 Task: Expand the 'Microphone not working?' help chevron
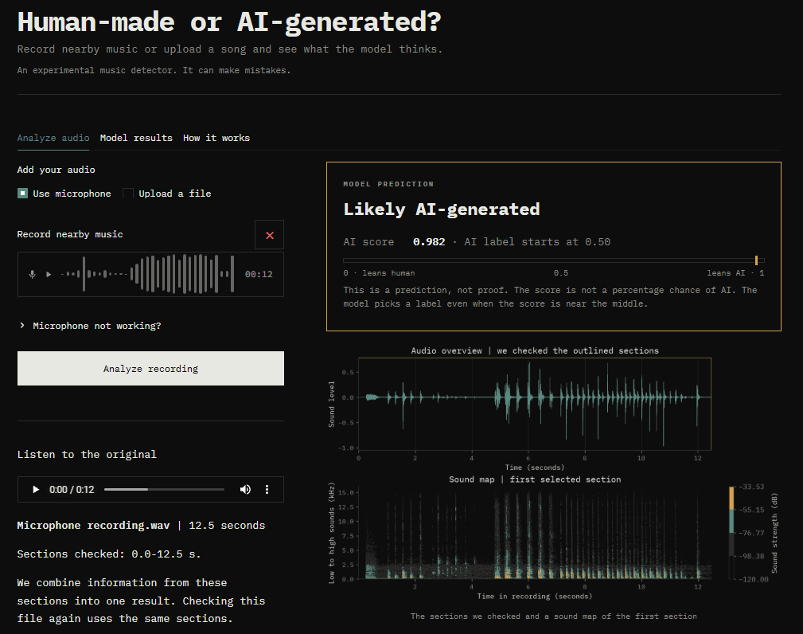coord(22,326)
